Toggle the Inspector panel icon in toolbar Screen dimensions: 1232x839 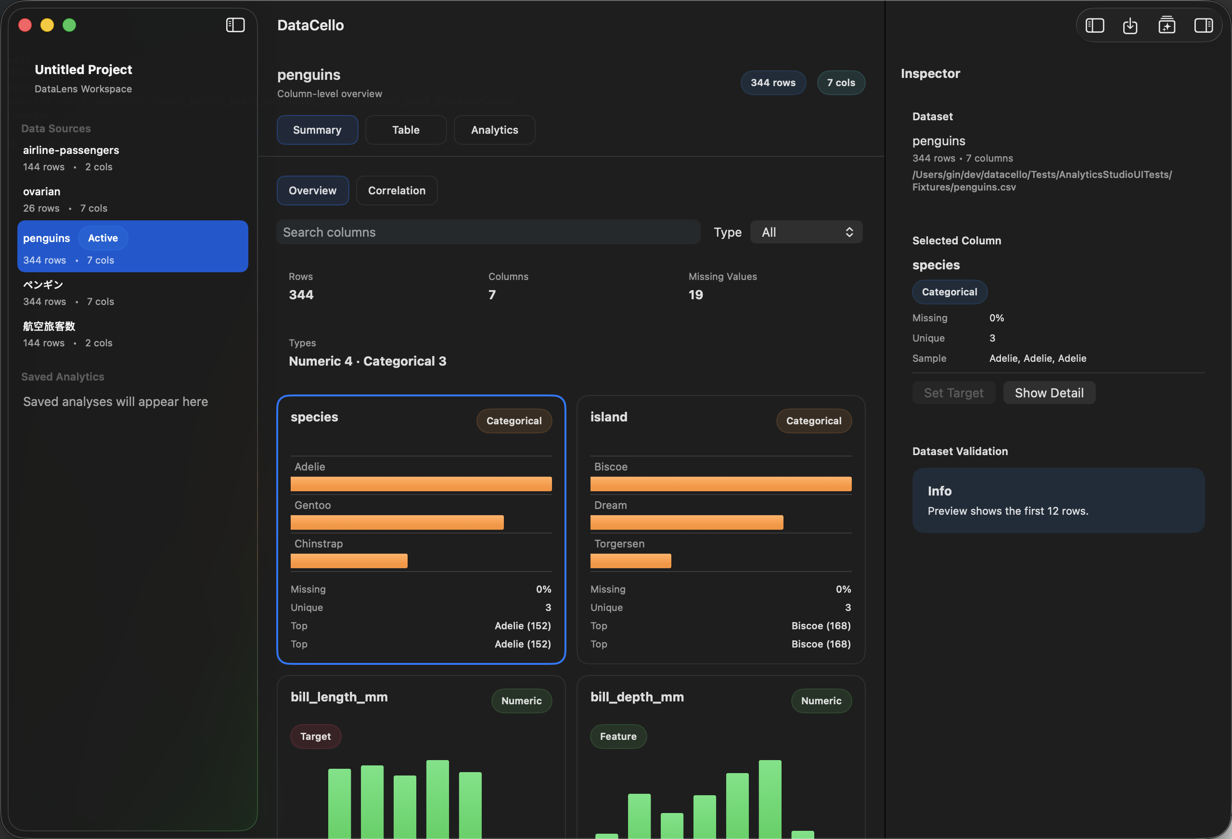point(1203,25)
